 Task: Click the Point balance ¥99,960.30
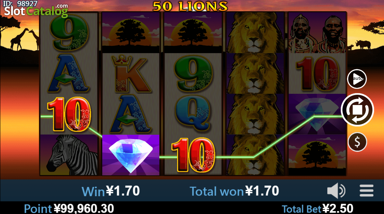coord(69,209)
